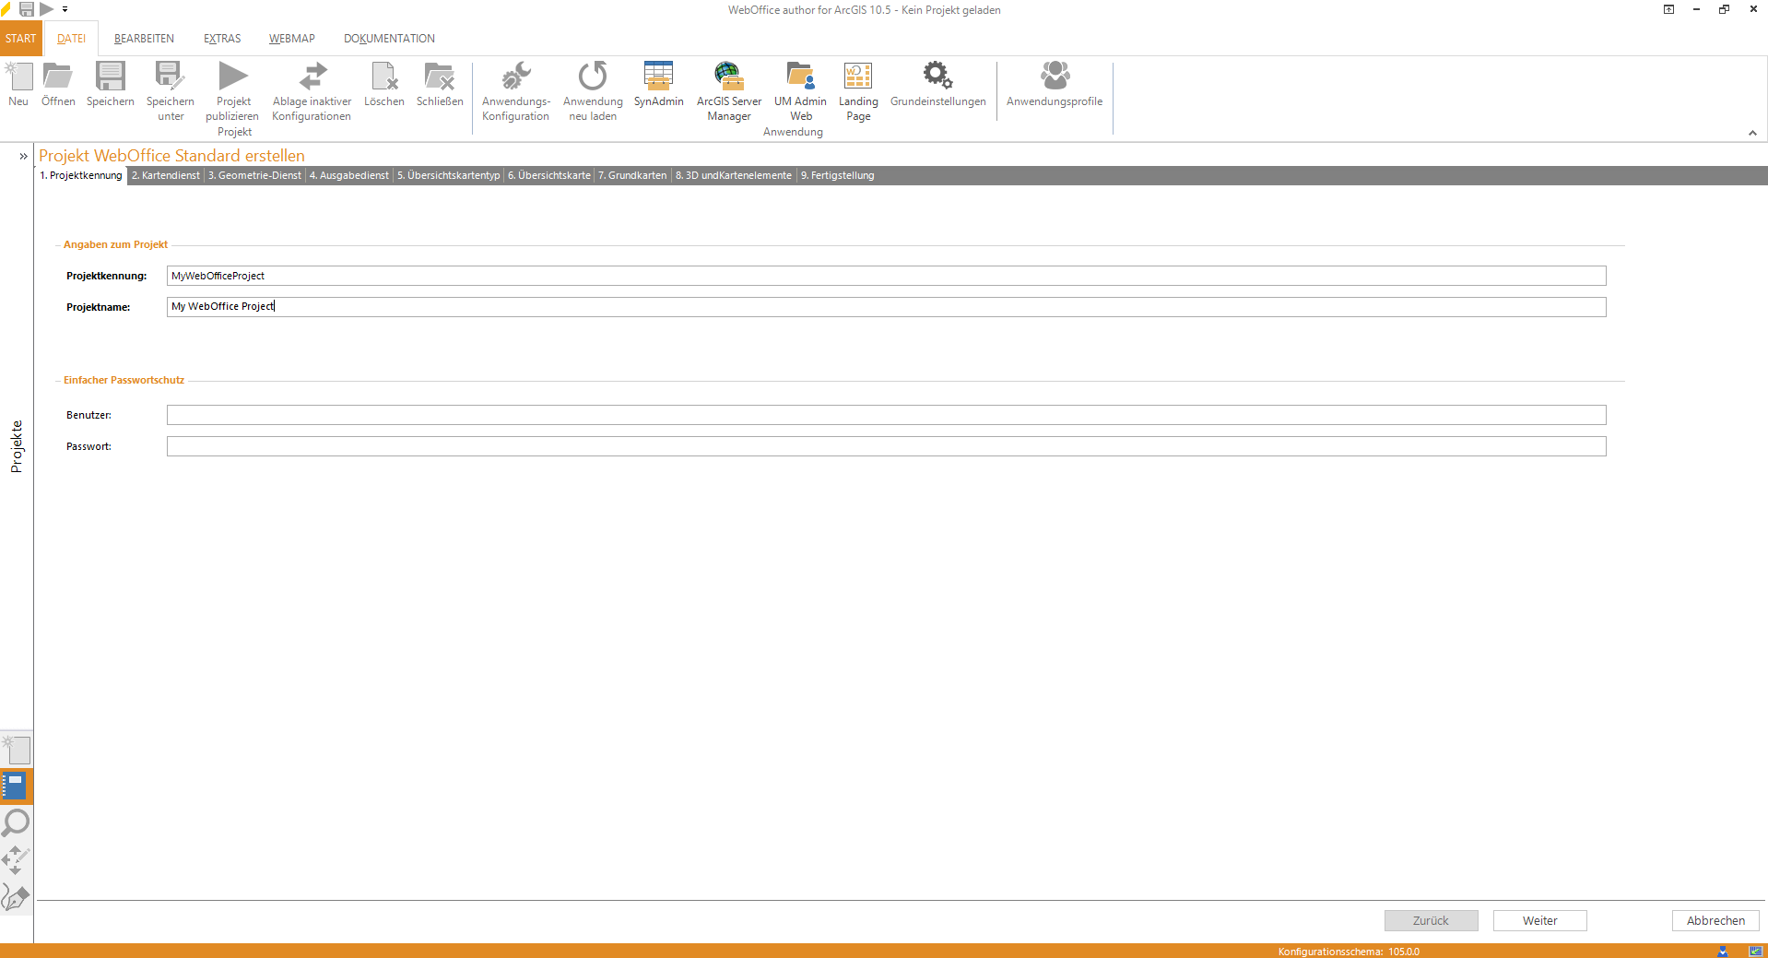
Task: Click the Projektname input field
Action: (x=886, y=307)
